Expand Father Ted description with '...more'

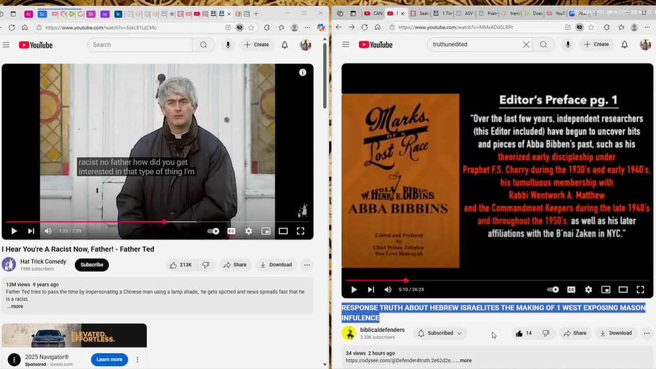click(x=16, y=306)
